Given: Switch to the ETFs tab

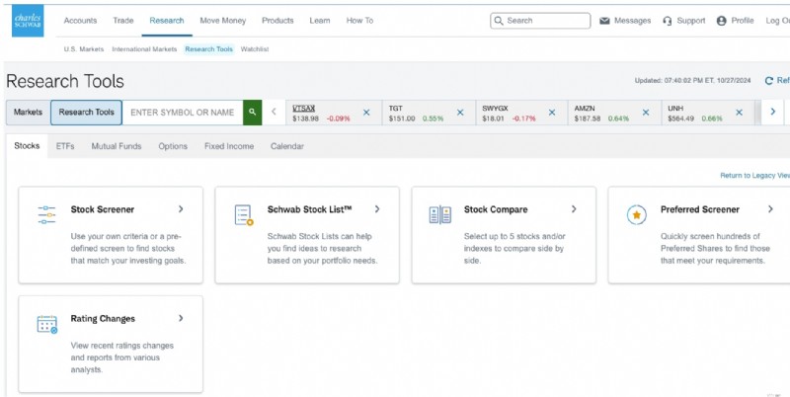Looking at the screenshot, I should pyautogui.click(x=65, y=146).
